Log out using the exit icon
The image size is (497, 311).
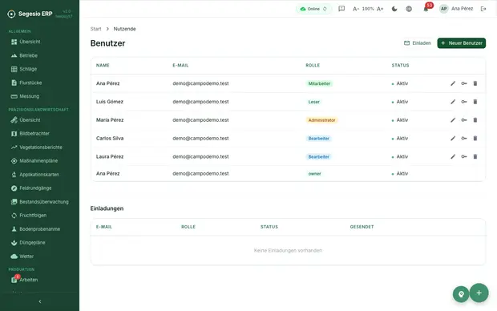[x=483, y=9]
